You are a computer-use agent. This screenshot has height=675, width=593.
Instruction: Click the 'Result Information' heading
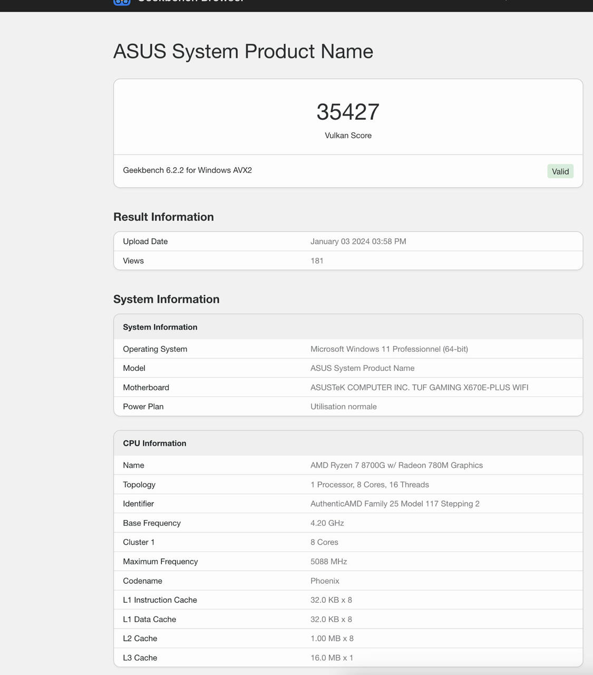[x=163, y=217]
